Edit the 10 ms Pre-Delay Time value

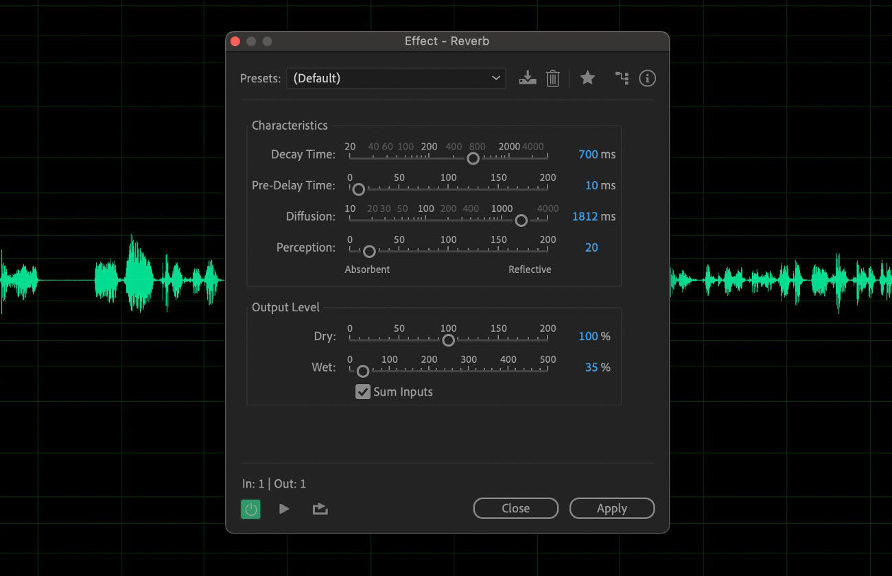tap(594, 185)
